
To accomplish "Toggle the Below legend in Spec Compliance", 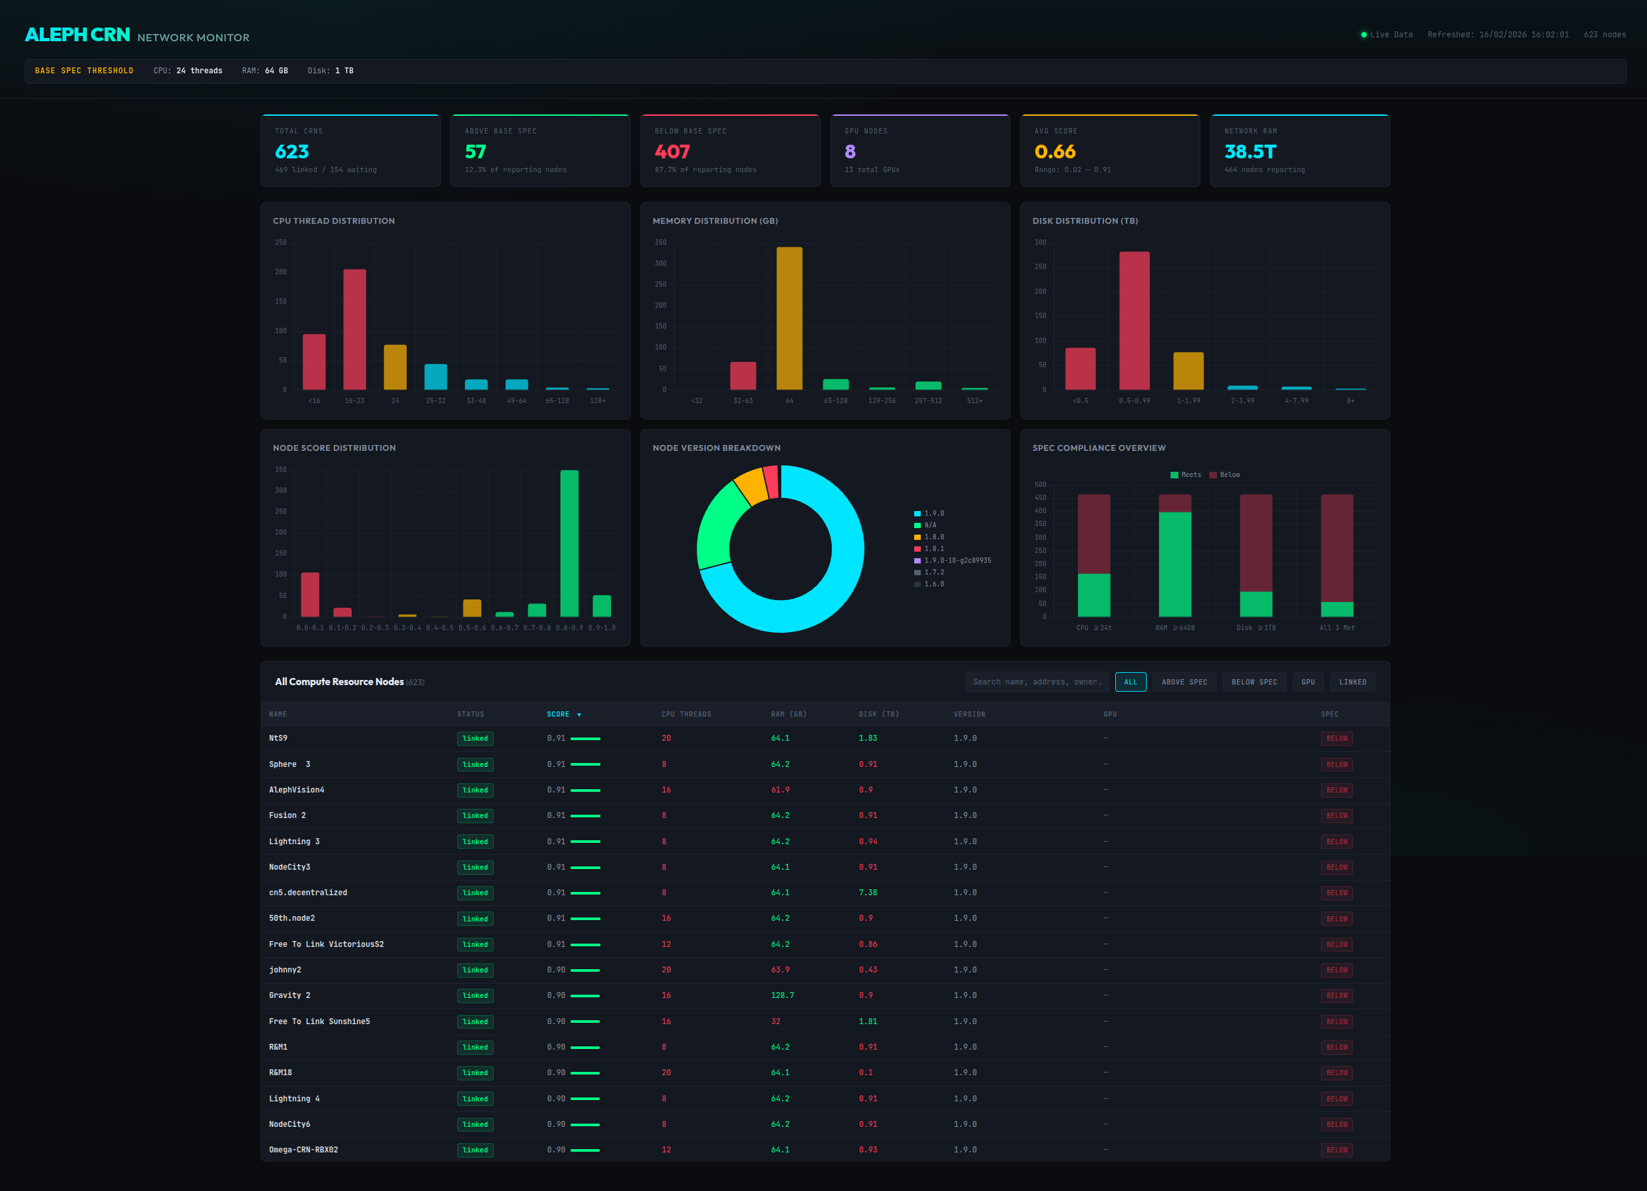I will click(x=1224, y=475).
